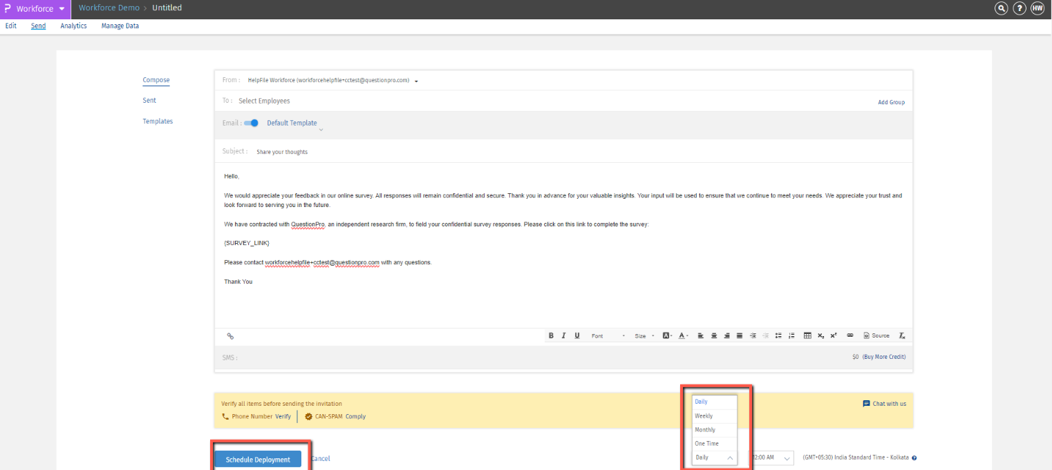Click Buy More Credit link
Screen dimensions: 1052x470
pos(884,357)
